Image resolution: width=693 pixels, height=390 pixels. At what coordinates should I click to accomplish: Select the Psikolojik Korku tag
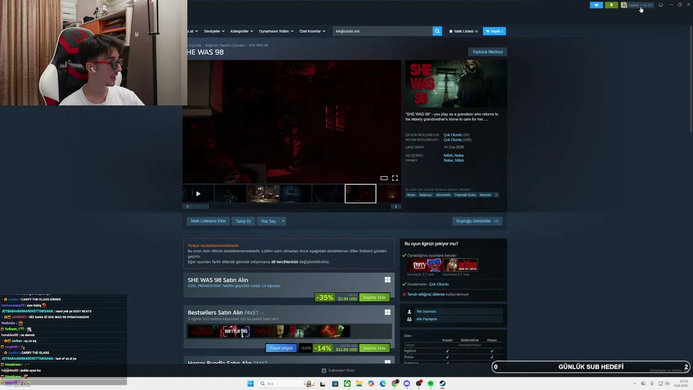465,195
